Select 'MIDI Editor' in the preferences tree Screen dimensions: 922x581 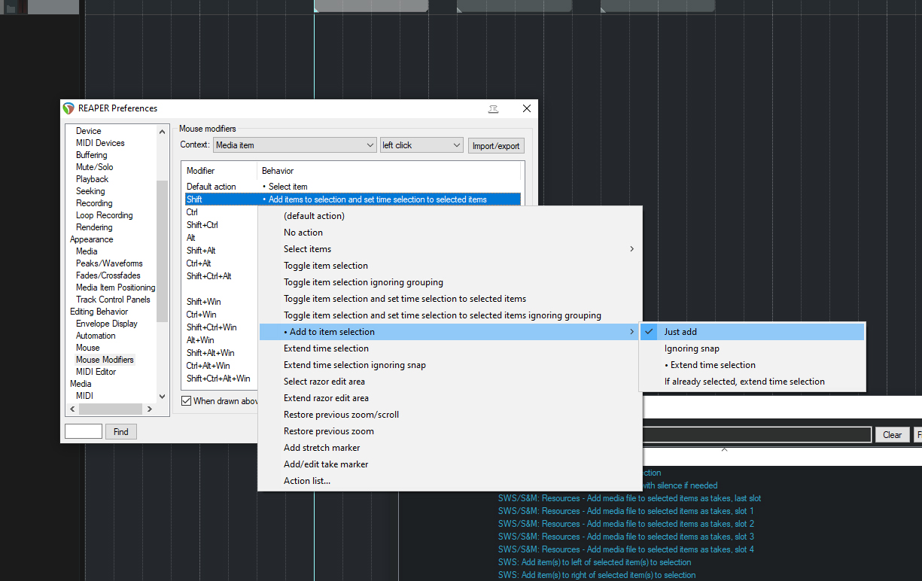tap(96, 372)
